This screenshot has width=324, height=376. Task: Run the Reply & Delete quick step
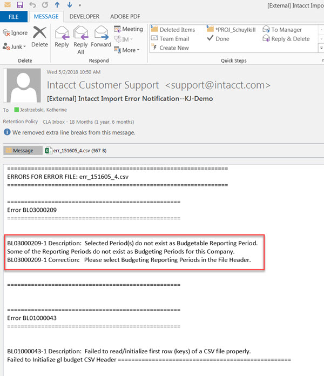point(285,39)
